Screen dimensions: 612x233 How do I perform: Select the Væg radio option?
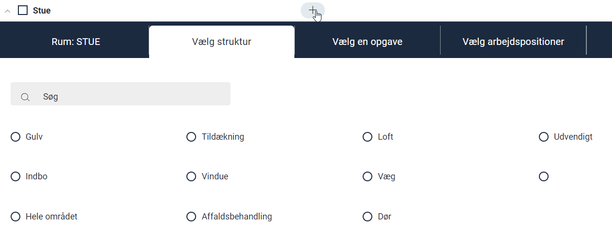click(367, 176)
